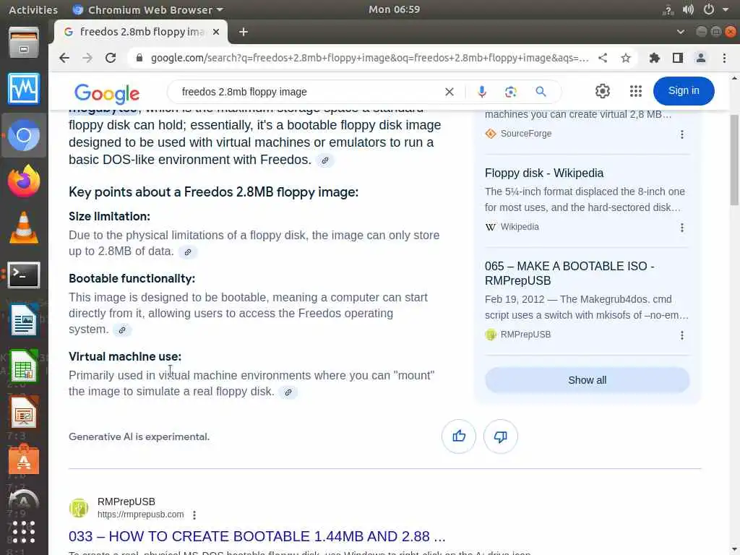
Task: Launch VLC media player from the dock
Action: pyautogui.click(x=24, y=228)
